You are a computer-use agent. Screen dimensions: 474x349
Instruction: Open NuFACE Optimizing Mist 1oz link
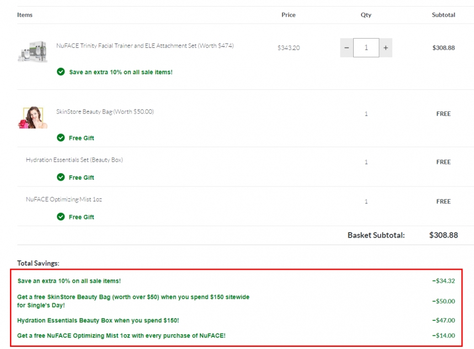pyautogui.click(x=64, y=200)
